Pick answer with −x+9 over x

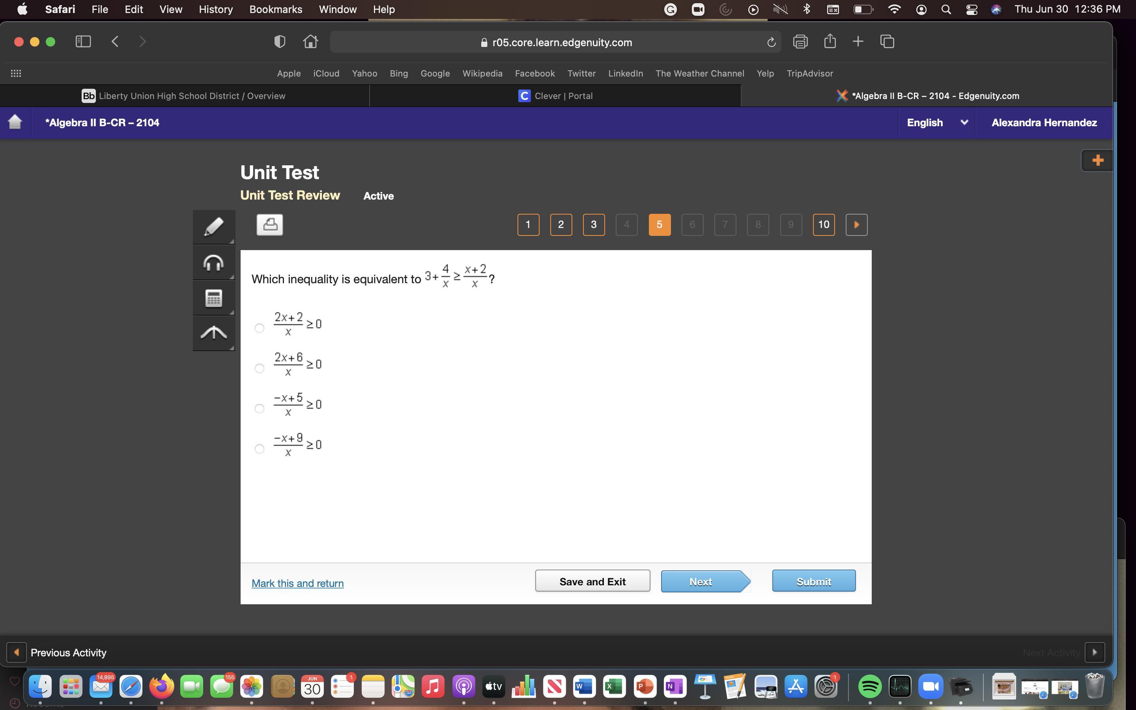pyautogui.click(x=259, y=448)
